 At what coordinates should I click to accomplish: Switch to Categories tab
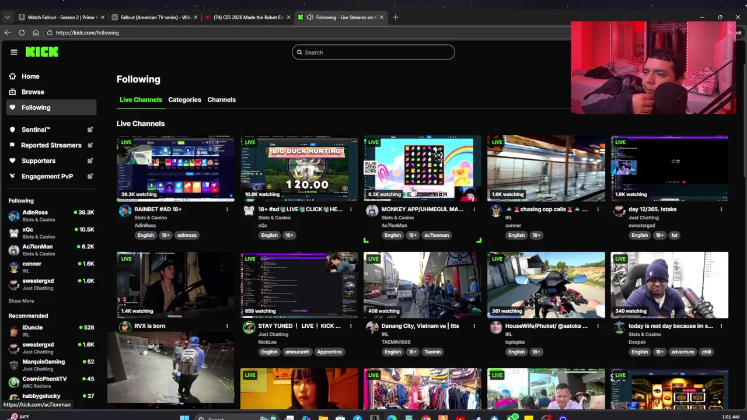click(x=184, y=100)
